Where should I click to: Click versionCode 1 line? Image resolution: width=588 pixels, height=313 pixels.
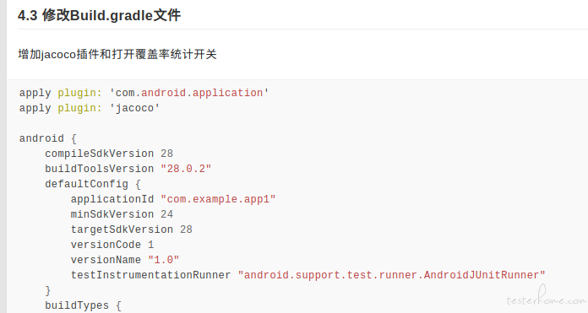tap(112, 245)
